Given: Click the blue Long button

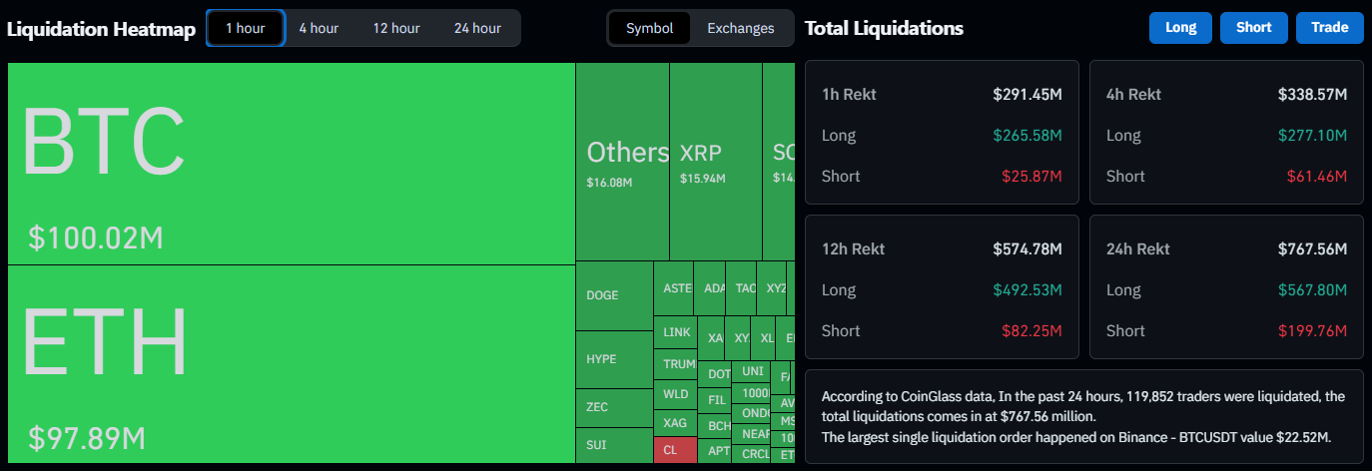Looking at the screenshot, I should coord(1181,28).
